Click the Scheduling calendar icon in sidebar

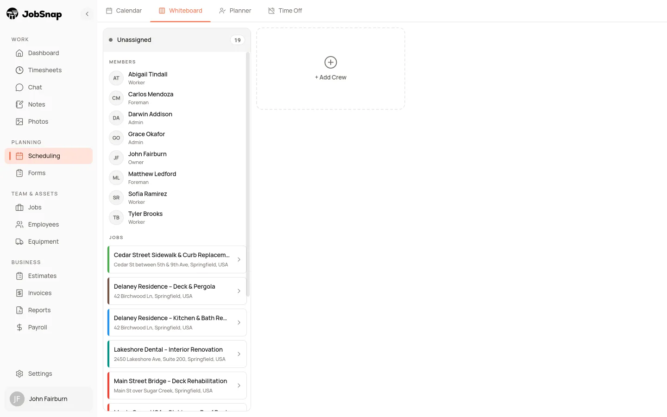click(x=19, y=156)
